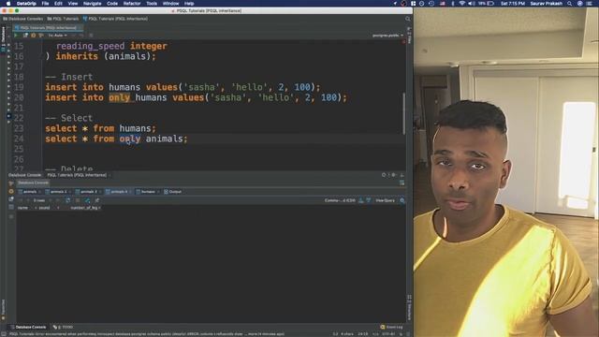Viewport: 599px width, 337px height.
Task: Open the Navigate menu
Action: [92, 4]
